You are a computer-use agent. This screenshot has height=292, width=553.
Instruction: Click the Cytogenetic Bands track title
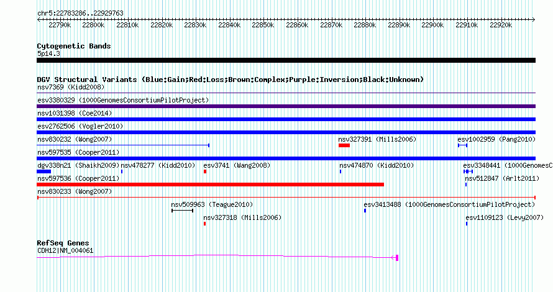tap(74, 46)
